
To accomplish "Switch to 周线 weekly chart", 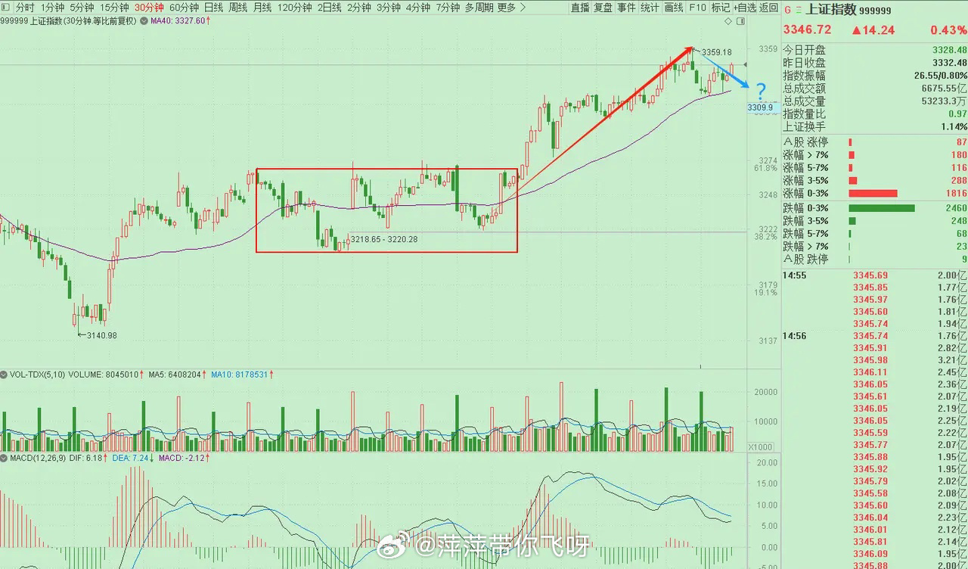I will tap(237, 8).
